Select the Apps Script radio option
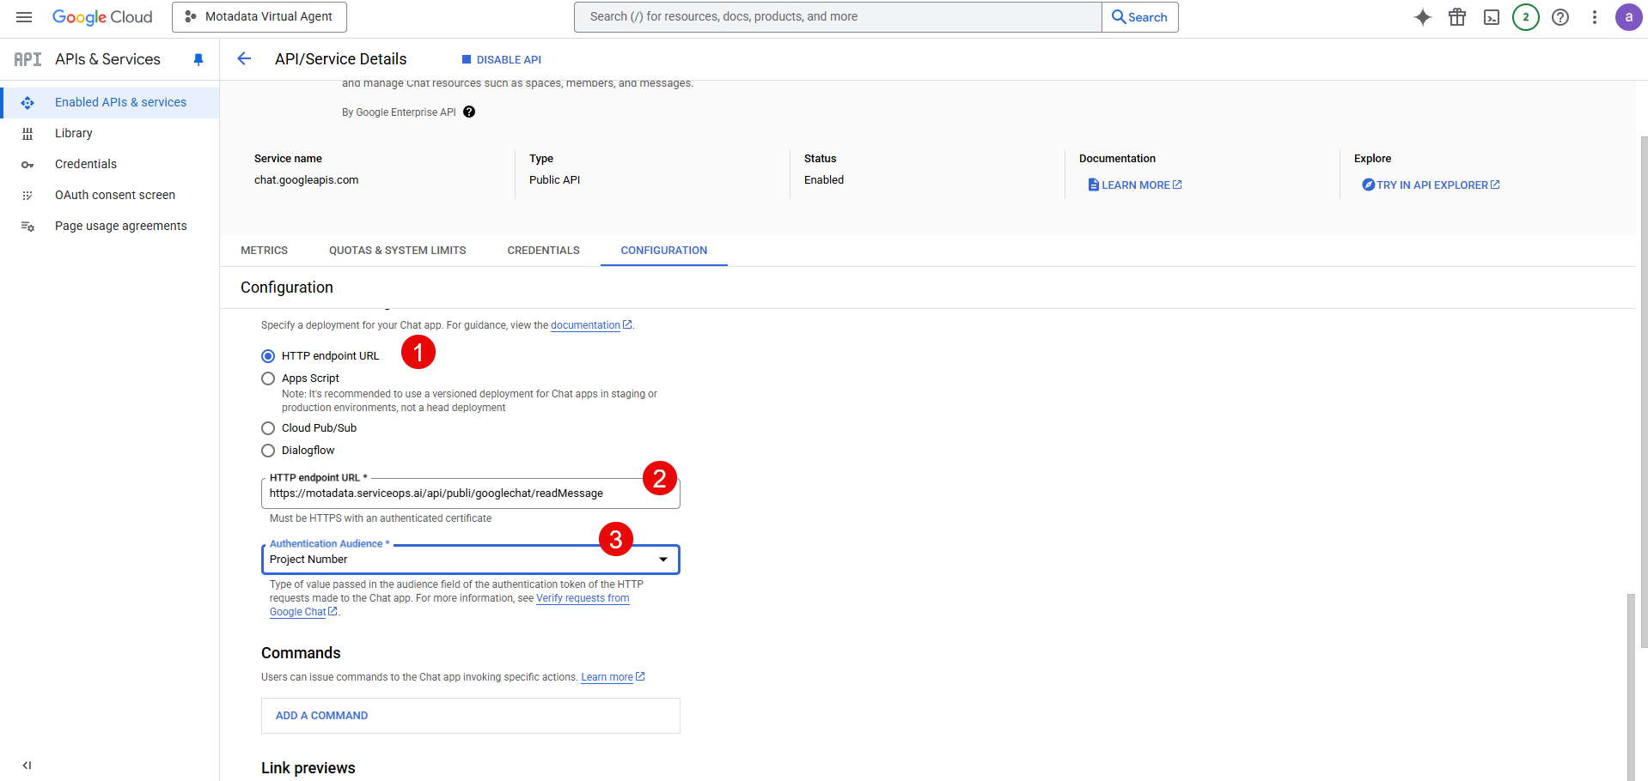The height and width of the screenshot is (781, 1648). [x=268, y=378]
